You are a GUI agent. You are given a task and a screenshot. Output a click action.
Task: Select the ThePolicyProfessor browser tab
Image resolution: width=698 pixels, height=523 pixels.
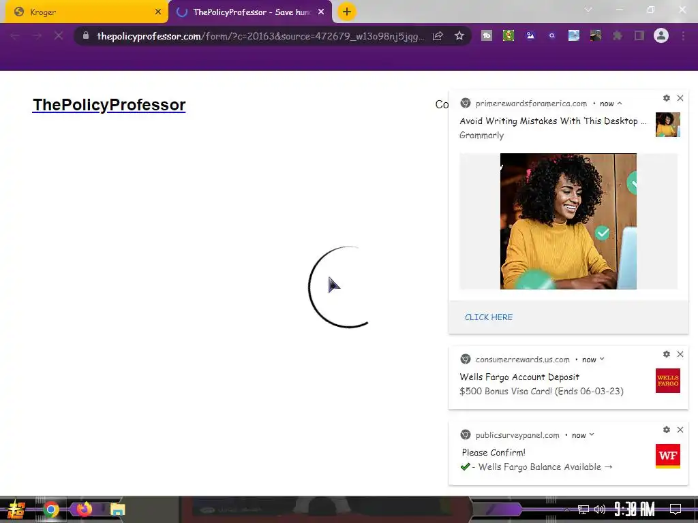point(249,12)
